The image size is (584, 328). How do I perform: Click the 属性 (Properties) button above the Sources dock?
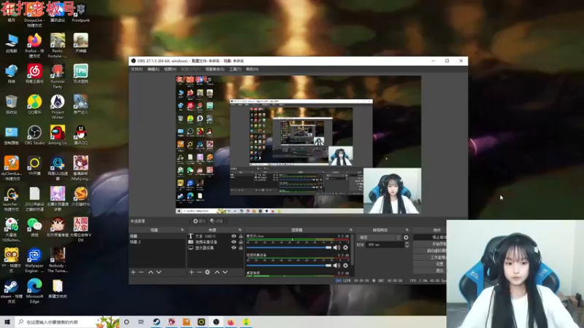(199, 222)
